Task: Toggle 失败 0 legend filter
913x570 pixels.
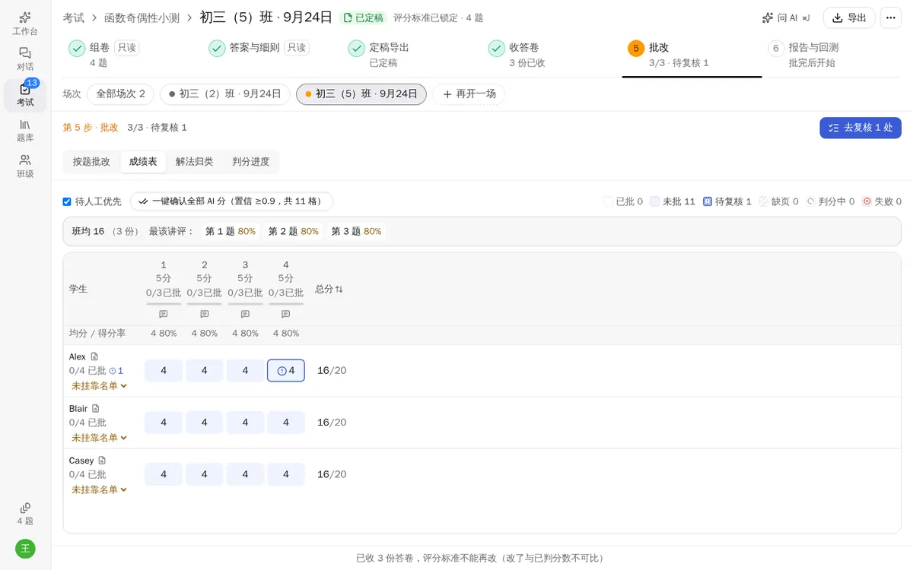Action: point(882,201)
